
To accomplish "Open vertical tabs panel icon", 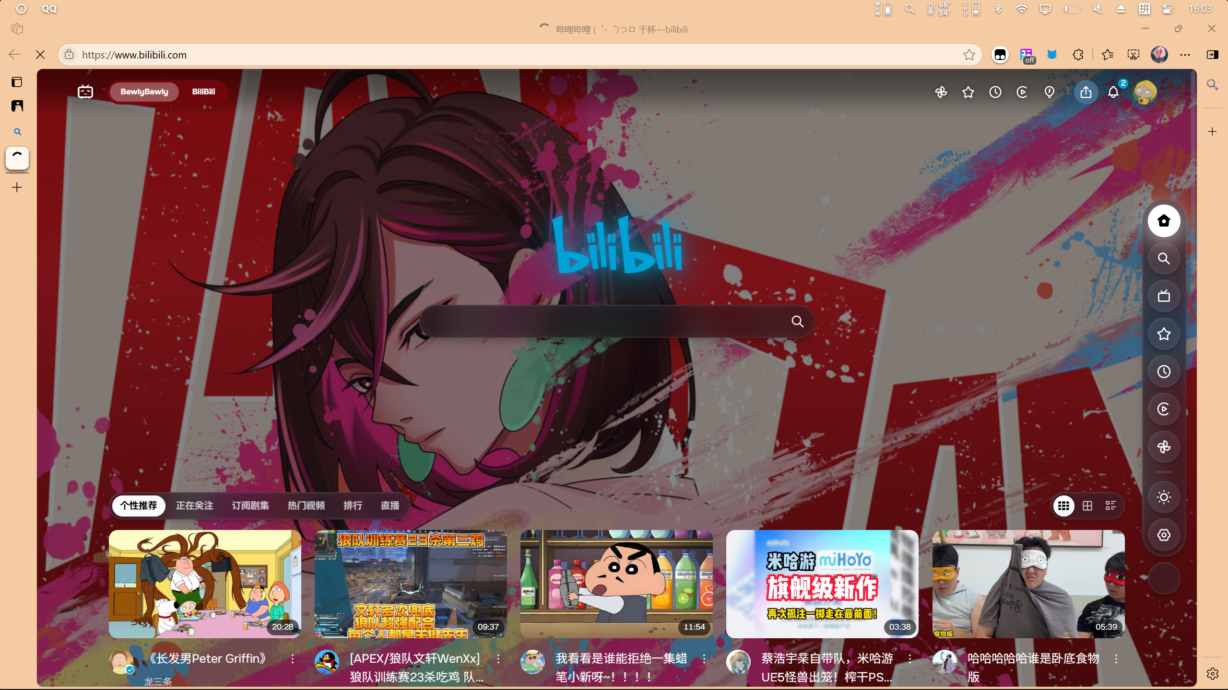I will click(17, 82).
